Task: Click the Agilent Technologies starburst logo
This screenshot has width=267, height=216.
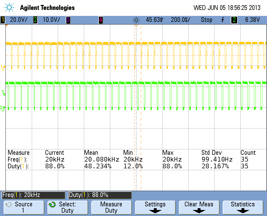Action: pos(9,7)
